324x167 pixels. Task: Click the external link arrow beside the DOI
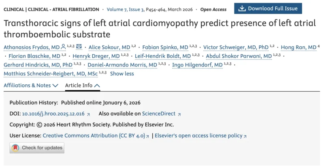89,114
